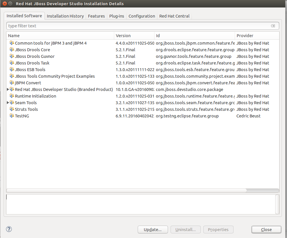
Task: Go to the Red Hat Central tab
Action: coord(174,16)
